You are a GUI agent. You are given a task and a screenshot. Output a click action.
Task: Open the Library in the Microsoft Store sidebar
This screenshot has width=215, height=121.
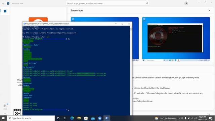(x=5, y=107)
